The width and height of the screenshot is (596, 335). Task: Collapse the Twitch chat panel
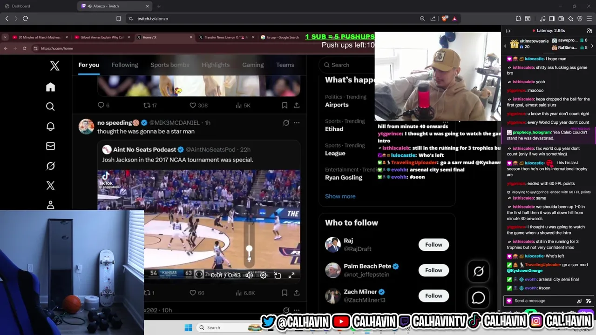pyautogui.click(x=508, y=31)
